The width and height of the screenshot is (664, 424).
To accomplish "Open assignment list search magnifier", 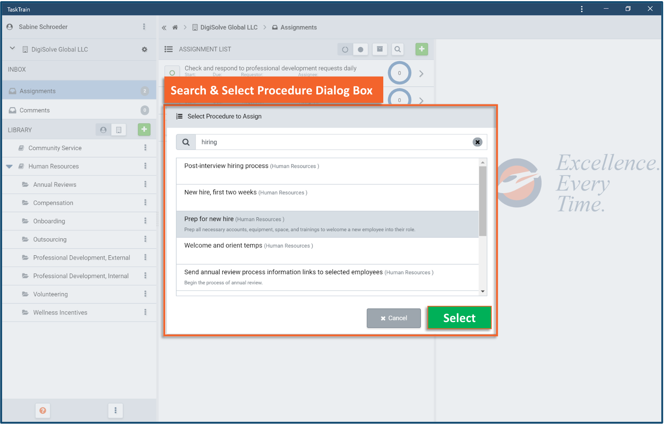I will 398,49.
